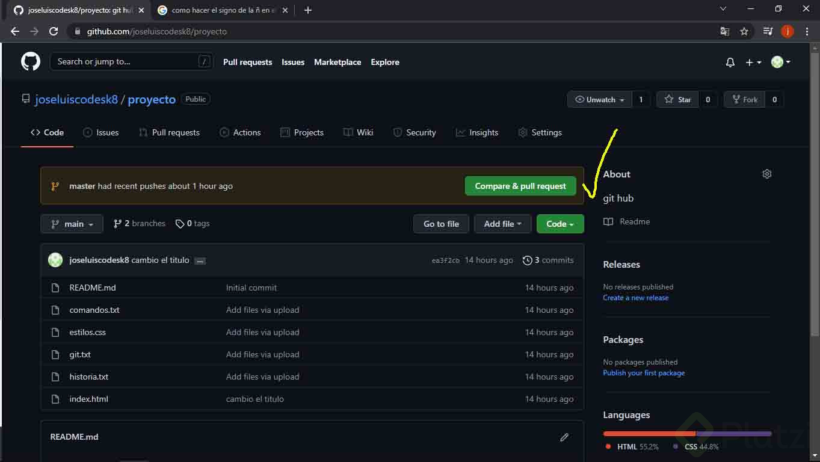Focus the Search or jump to field
The image size is (820, 462).
[132, 61]
